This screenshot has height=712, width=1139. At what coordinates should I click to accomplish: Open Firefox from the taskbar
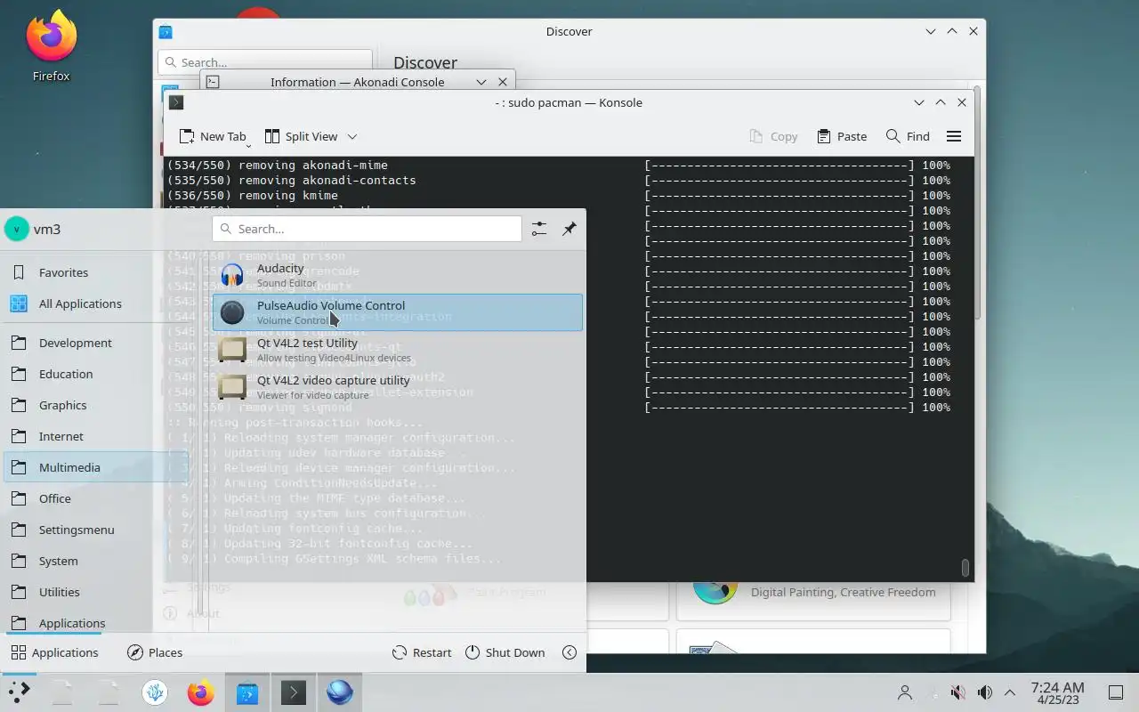coord(201,692)
